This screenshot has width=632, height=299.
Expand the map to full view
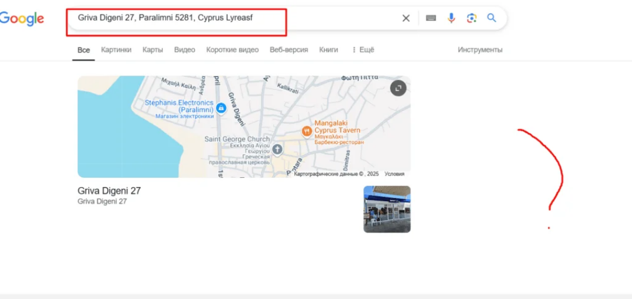tap(398, 88)
